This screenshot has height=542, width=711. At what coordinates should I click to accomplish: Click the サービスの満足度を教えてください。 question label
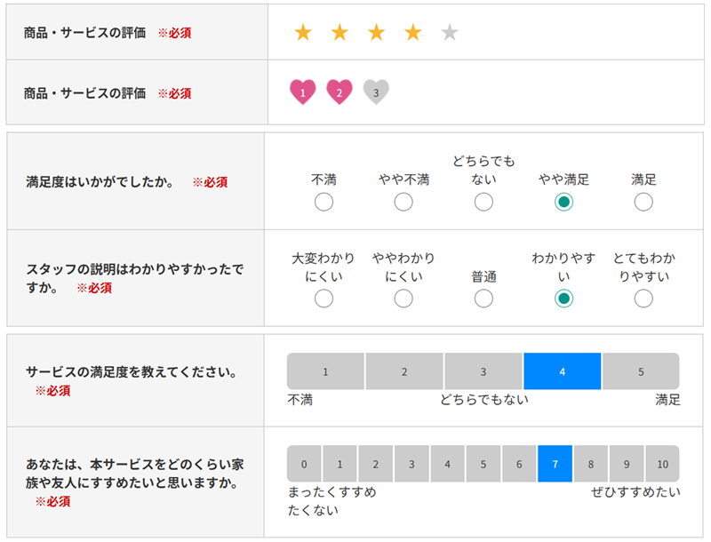132,372
